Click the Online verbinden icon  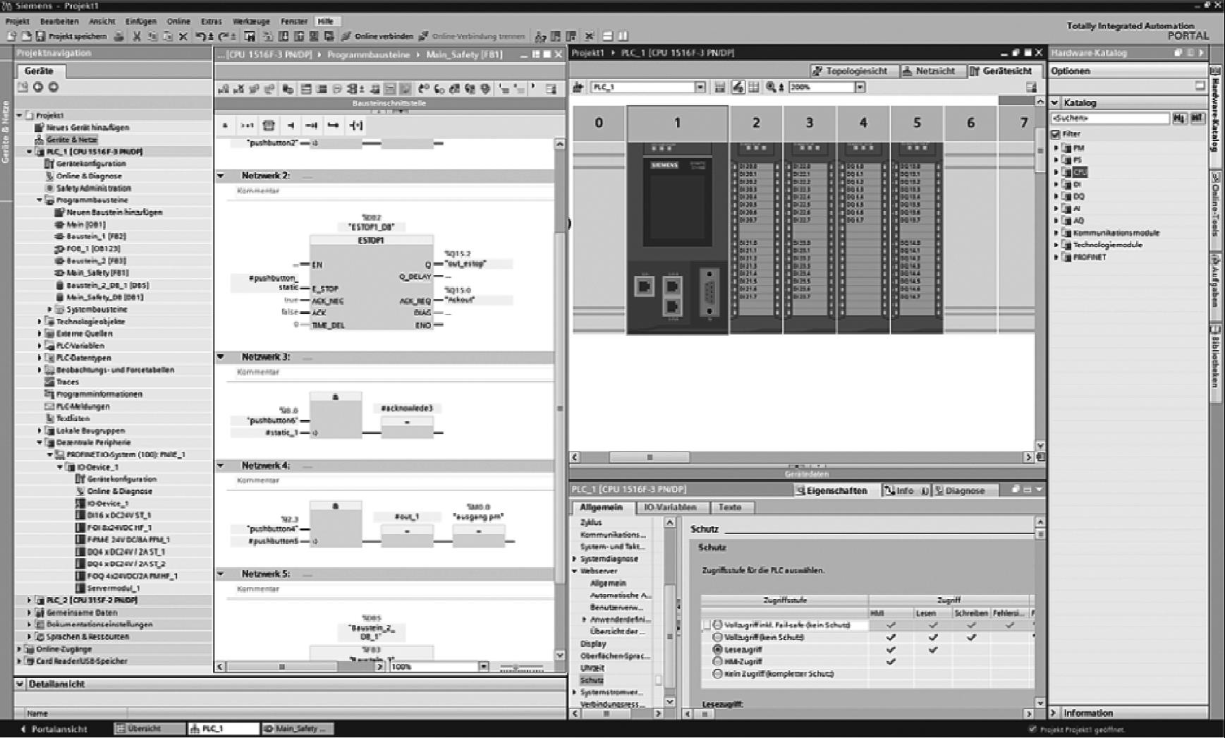click(346, 36)
